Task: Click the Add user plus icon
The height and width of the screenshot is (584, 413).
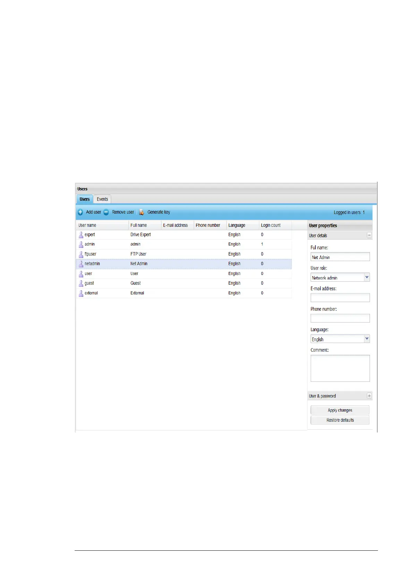Action: (80, 212)
